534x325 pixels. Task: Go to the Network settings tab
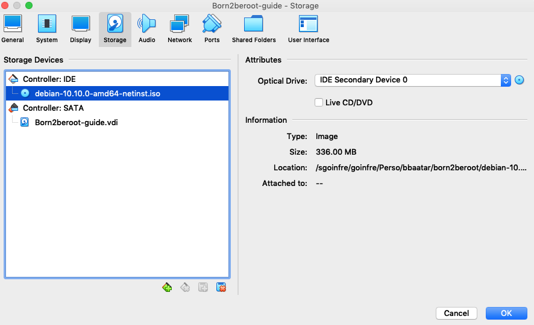click(180, 29)
